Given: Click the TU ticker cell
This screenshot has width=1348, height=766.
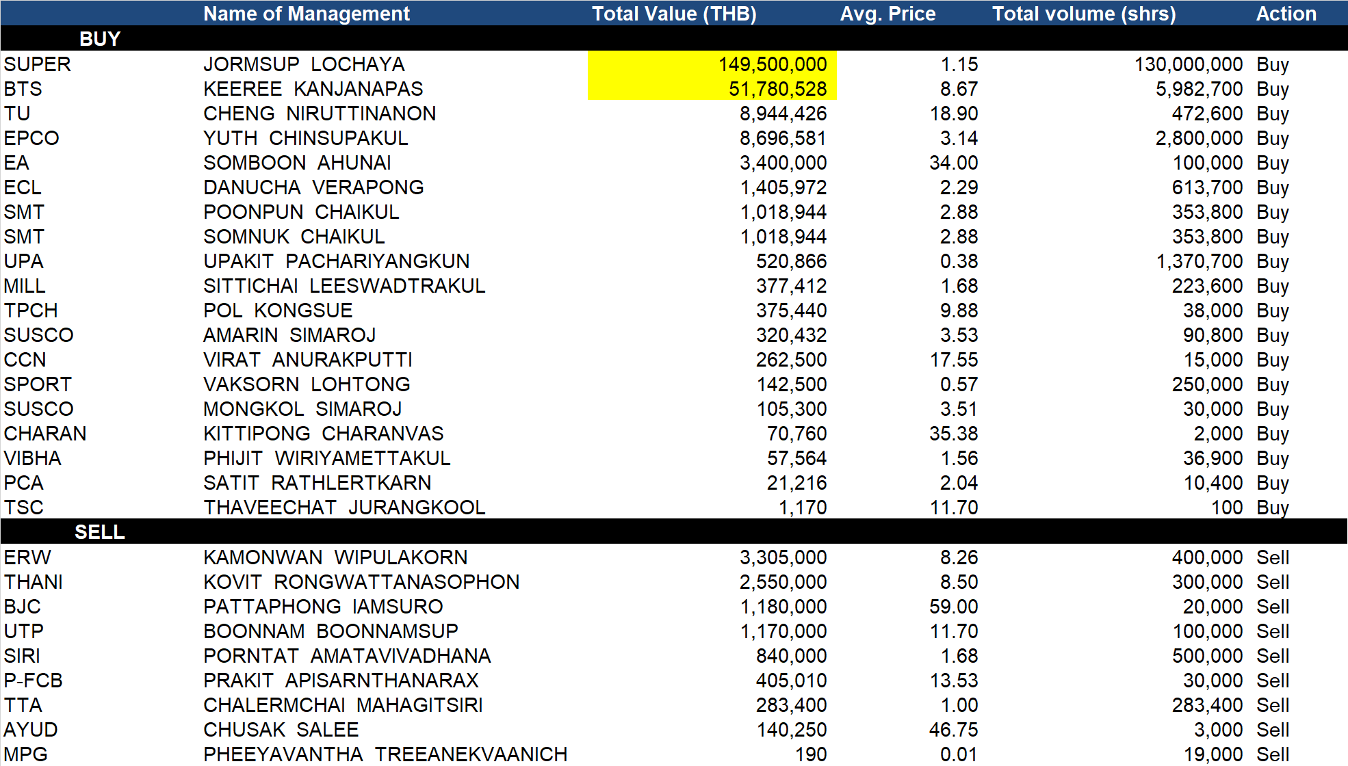Looking at the screenshot, I should [17, 114].
